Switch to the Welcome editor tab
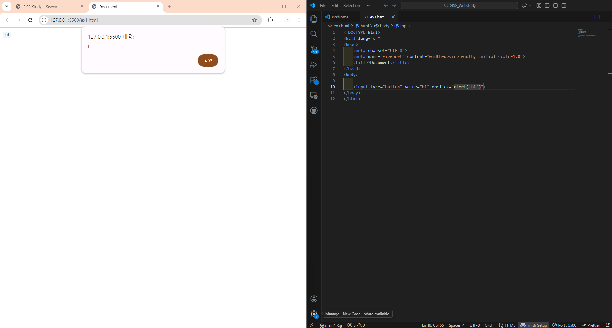 tap(340, 17)
